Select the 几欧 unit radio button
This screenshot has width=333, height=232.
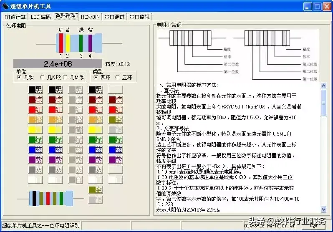(25, 77)
